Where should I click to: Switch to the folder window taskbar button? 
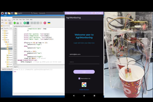[x=19, y=13]
